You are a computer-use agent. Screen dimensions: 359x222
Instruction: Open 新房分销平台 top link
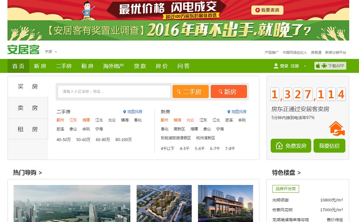(x=335, y=52)
